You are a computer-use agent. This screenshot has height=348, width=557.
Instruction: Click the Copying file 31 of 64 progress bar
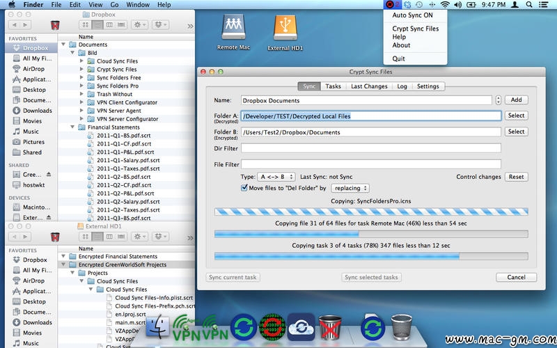(x=371, y=234)
